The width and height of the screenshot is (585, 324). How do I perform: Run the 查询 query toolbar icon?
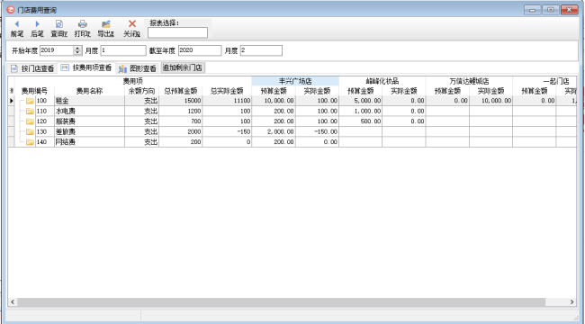point(58,24)
